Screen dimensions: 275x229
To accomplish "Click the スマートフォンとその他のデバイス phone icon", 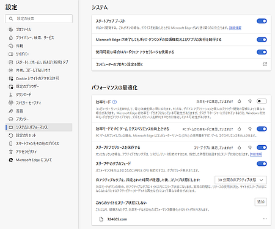I will tap(11, 144).
